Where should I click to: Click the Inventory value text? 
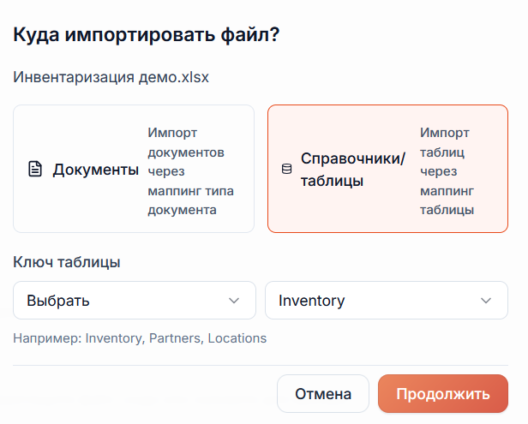pyautogui.click(x=312, y=301)
